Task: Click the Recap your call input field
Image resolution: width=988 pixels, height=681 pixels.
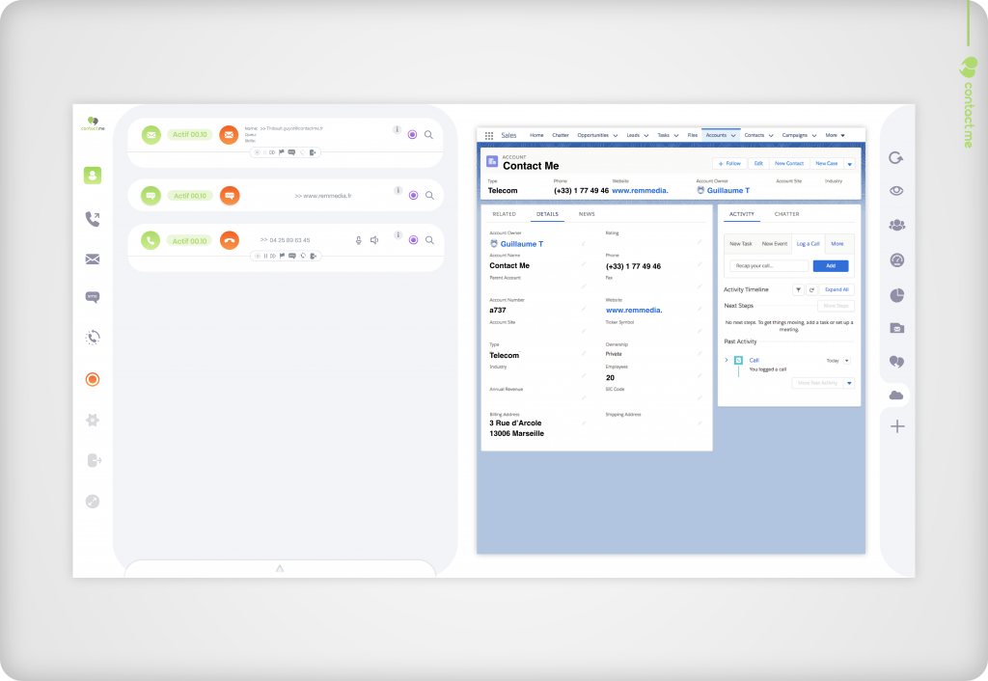Action: tap(769, 266)
